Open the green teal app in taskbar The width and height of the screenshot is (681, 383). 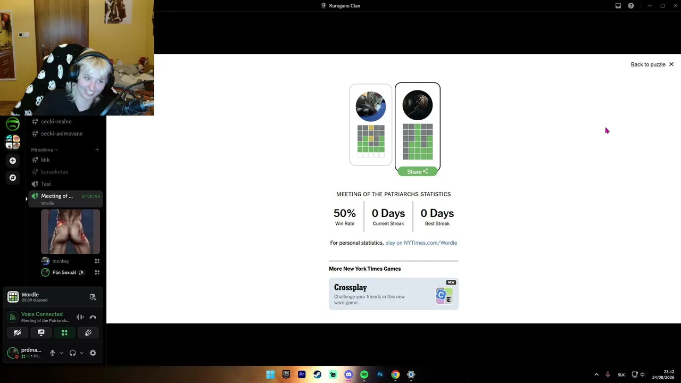click(x=333, y=374)
